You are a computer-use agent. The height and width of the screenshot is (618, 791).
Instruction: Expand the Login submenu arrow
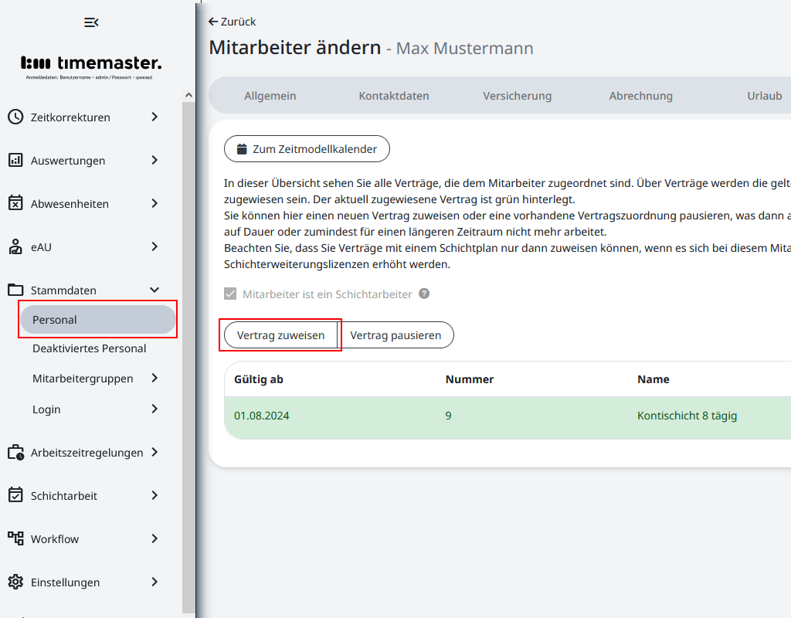[154, 409]
